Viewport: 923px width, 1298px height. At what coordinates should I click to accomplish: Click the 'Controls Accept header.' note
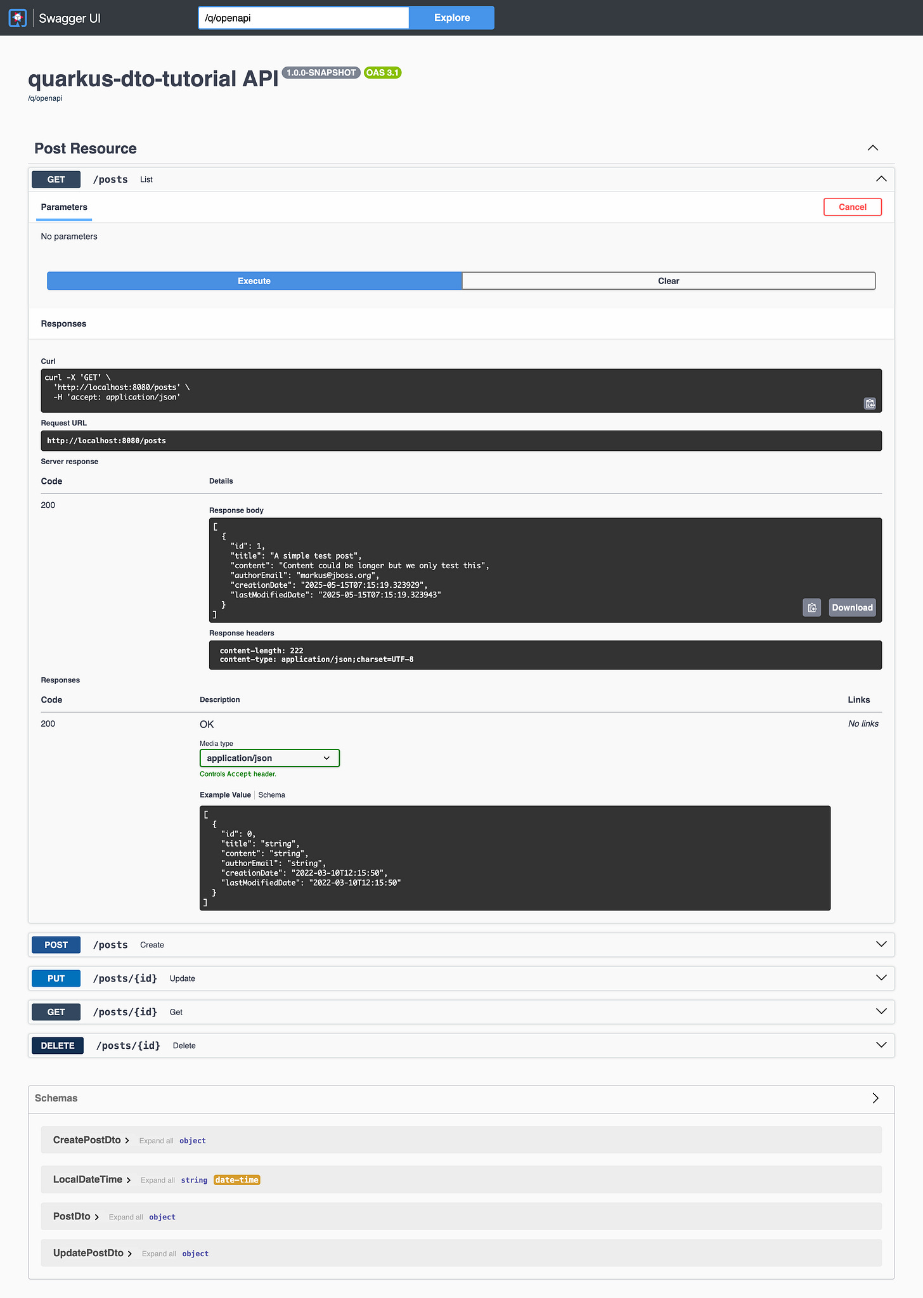point(238,774)
